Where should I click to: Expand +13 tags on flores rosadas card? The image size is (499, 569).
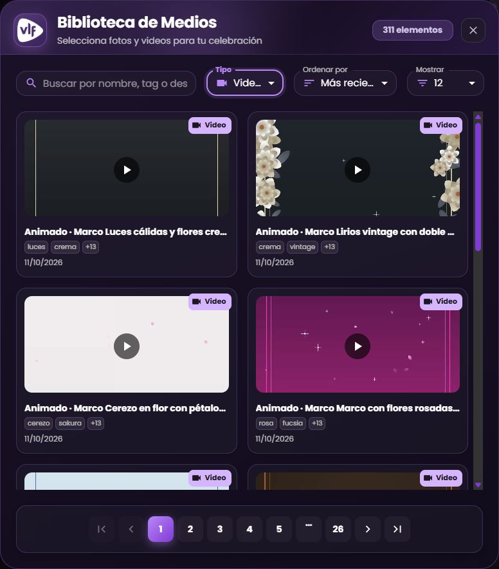click(x=317, y=423)
